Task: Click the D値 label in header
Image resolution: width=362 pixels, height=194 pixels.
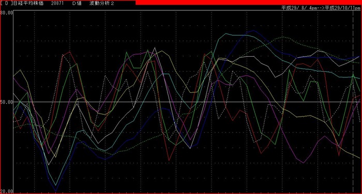Action: click(77, 3)
